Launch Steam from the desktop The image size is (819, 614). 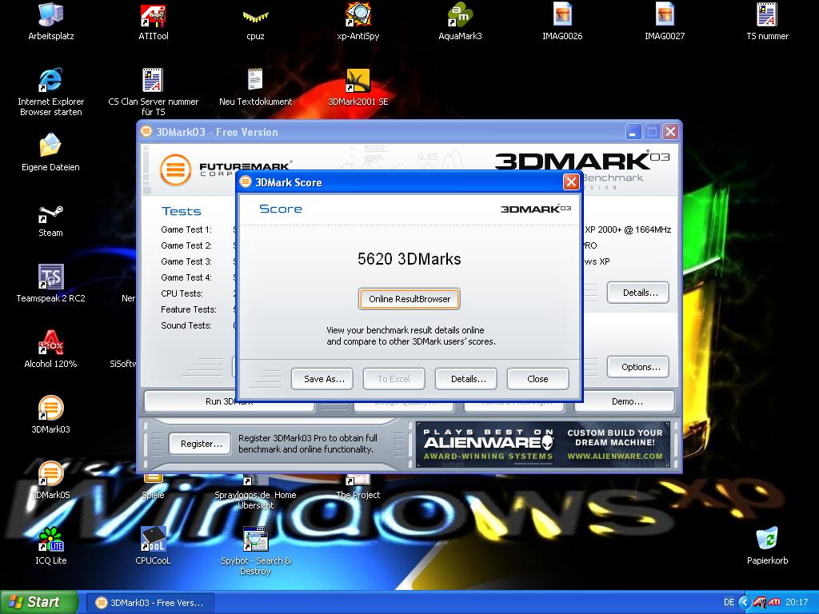(x=50, y=219)
